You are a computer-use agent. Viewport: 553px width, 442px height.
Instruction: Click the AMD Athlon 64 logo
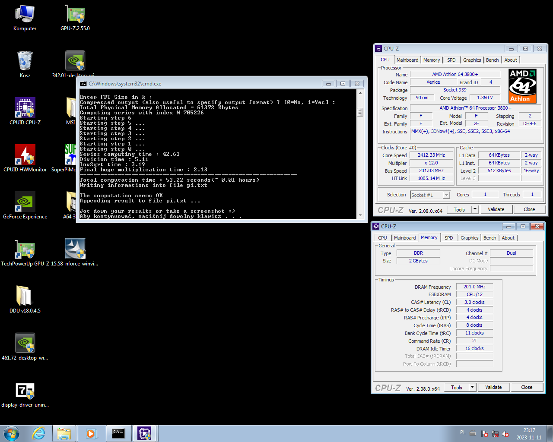pyautogui.click(x=522, y=86)
